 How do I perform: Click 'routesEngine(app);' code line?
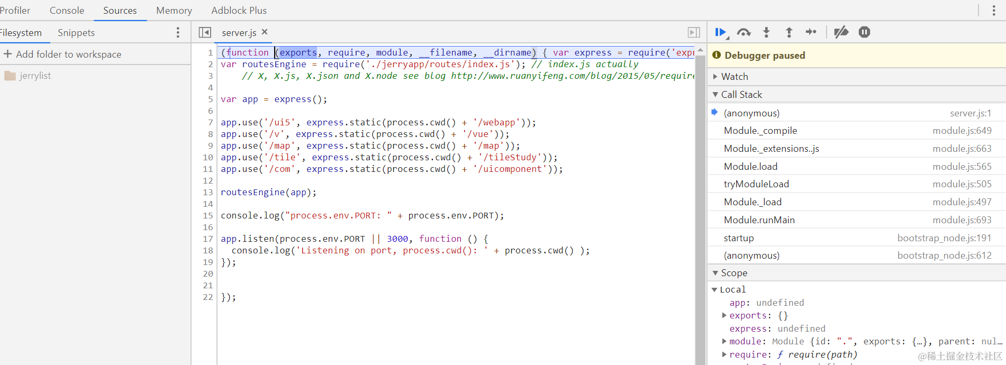(268, 192)
